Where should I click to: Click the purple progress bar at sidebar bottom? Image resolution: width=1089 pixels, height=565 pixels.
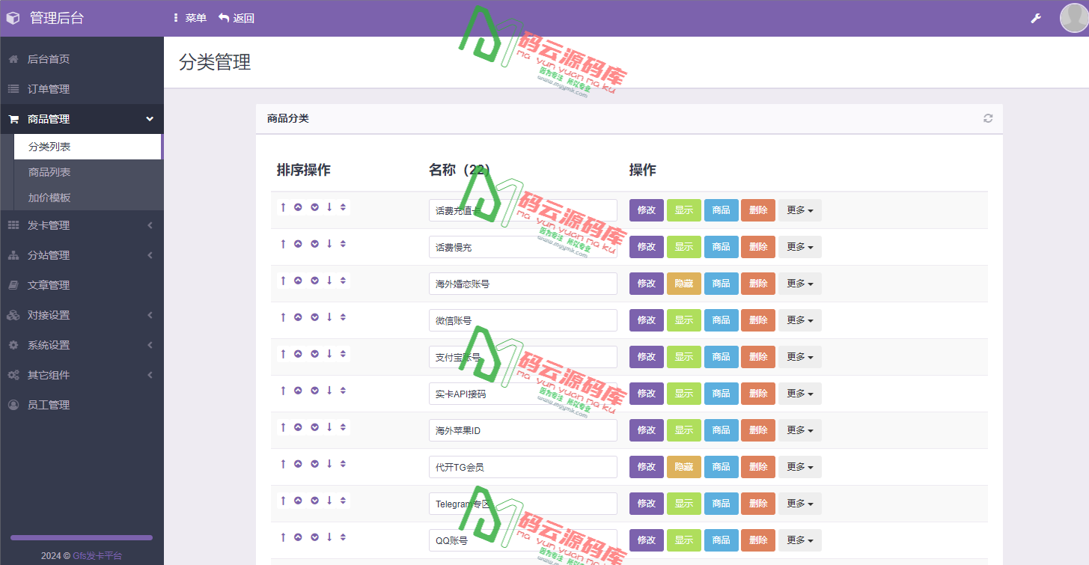(82, 537)
